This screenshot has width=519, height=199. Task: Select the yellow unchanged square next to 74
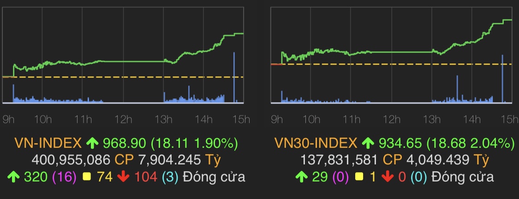[86, 176]
